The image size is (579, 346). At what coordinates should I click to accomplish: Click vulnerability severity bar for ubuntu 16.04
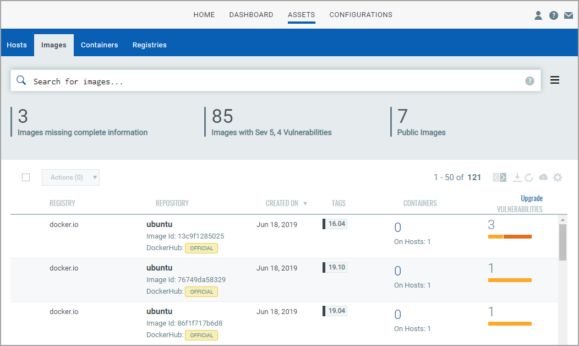(x=510, y=236)
